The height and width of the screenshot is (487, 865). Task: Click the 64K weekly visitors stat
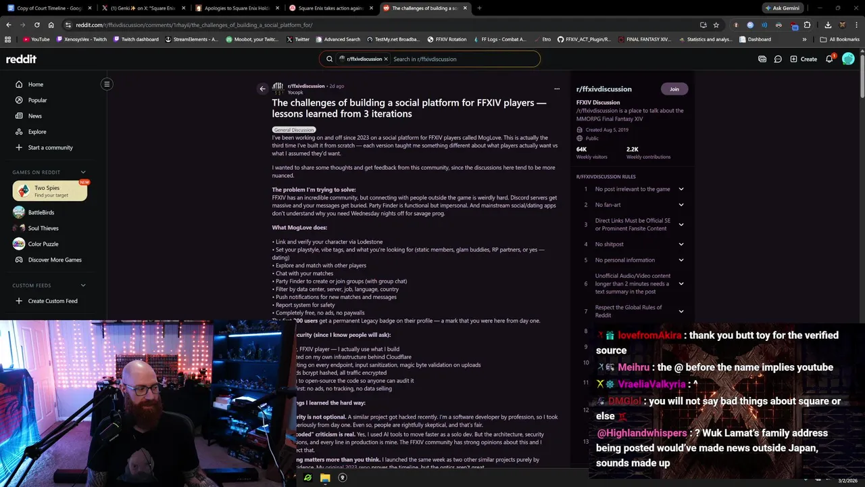[591, 152]
